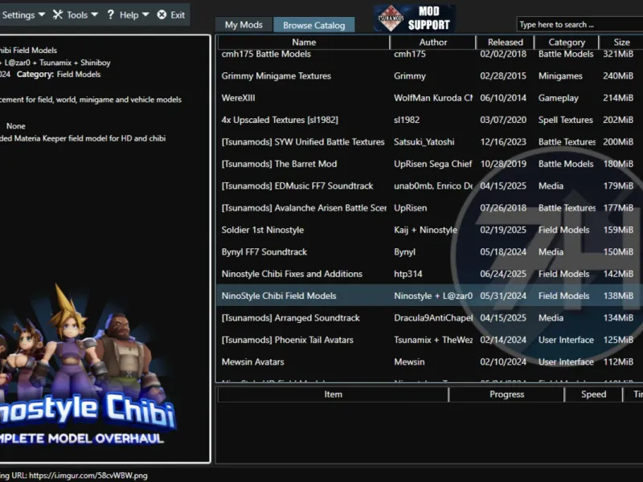This screenshot has width=643, height=482.
Task: Click the Exit button
Action: pyautogui.click(x=171, y=15)
